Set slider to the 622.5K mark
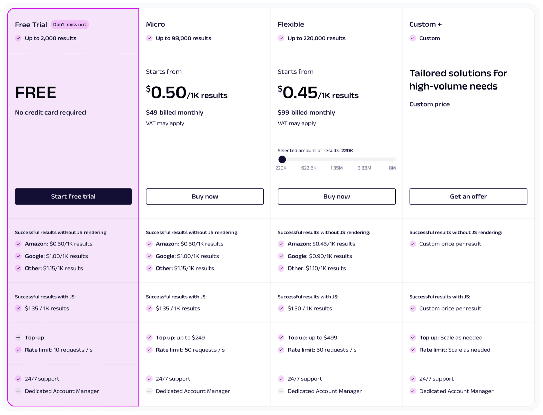The width and height of the screenshot is (543, 415). coord(309,168)
